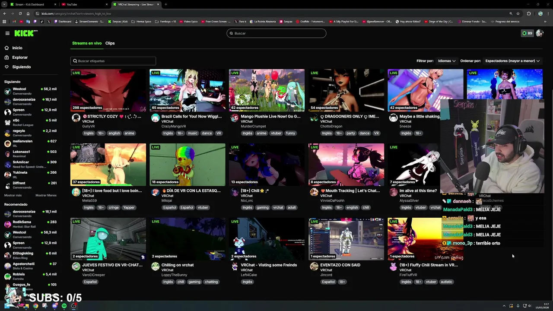Open the Progreso del servicio bookmark
The image size is (553, 311).
coord(505,22)
